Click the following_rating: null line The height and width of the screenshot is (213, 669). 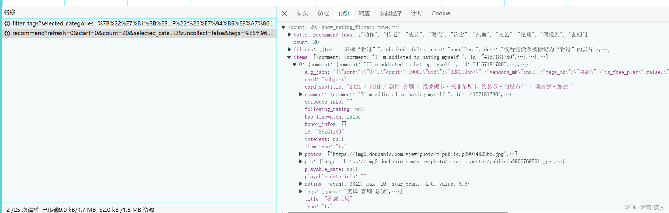click(x=335, y=109)
